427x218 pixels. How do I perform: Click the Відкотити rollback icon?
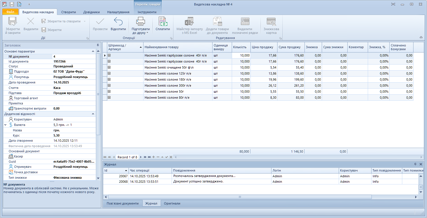(x=118, y=22)
